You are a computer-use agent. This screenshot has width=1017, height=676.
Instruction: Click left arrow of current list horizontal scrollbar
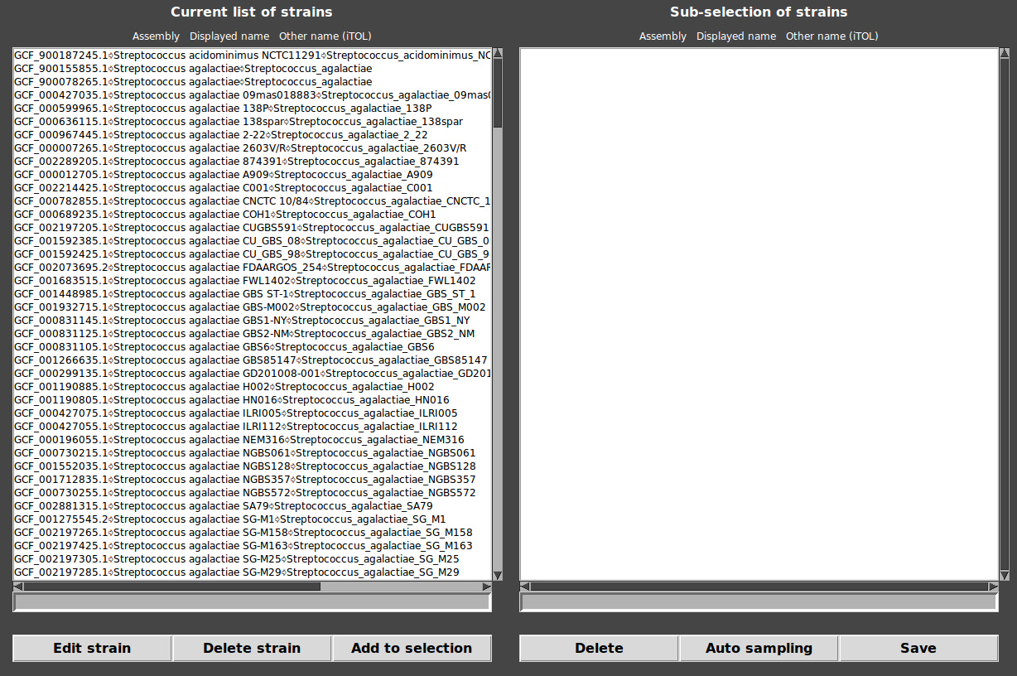click(x=18, y=587)
